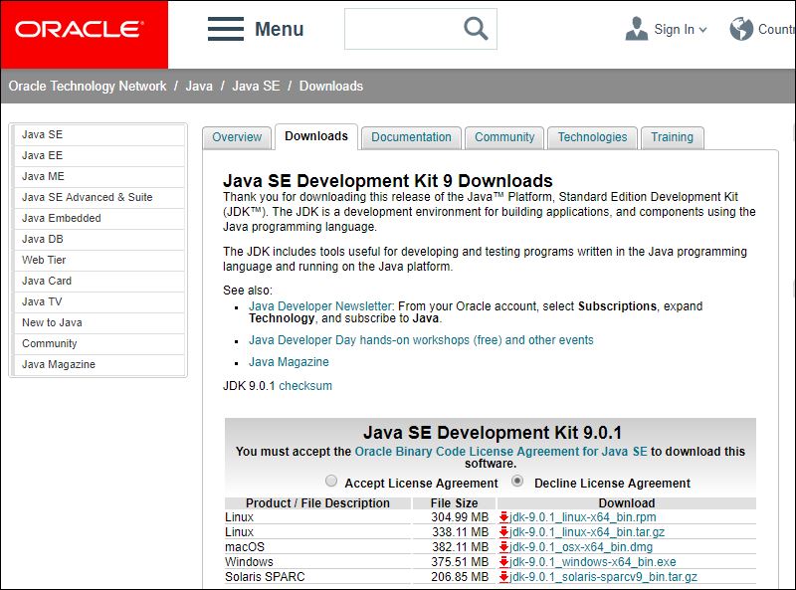Expand the Sign In dropdown arrow
Screen dimensions: 796x590
702,30
